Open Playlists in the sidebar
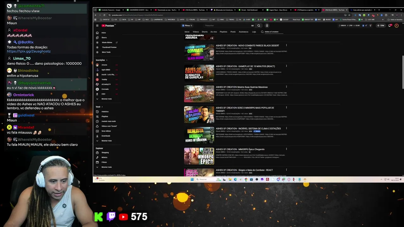This screenshot has height=227, width=404. click(104, 116)
